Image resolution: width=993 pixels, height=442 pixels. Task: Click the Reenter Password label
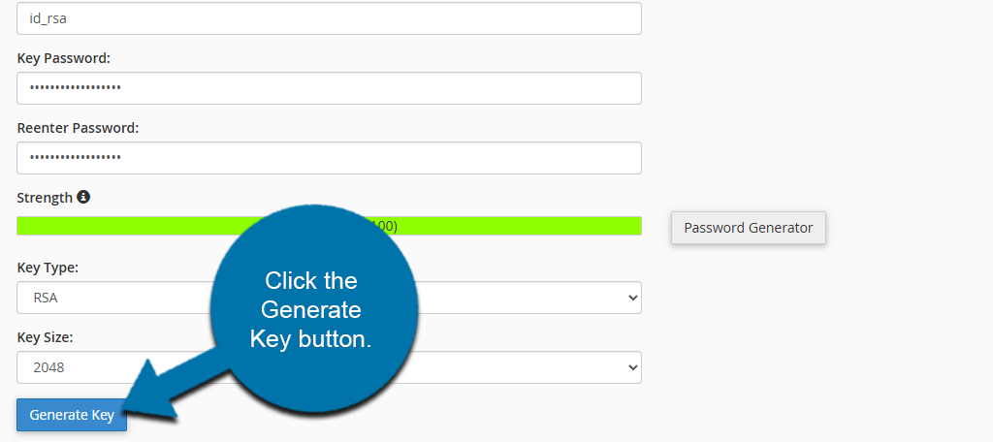pyautogui.click(x=78, y=128)
